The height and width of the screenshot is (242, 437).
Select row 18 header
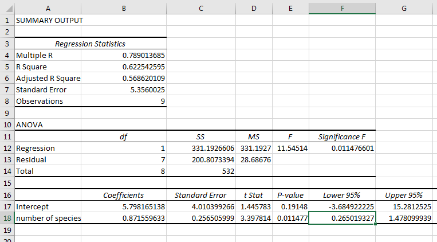(7, 218)
